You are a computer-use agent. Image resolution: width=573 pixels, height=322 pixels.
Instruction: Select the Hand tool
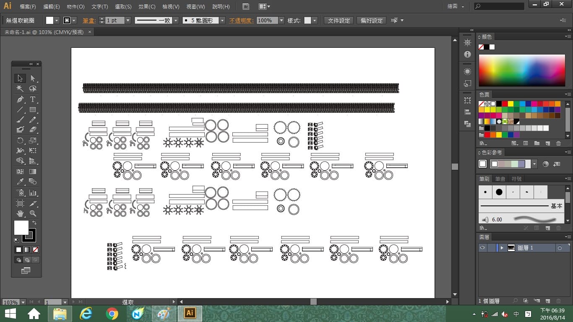click(x=20, y=214)
